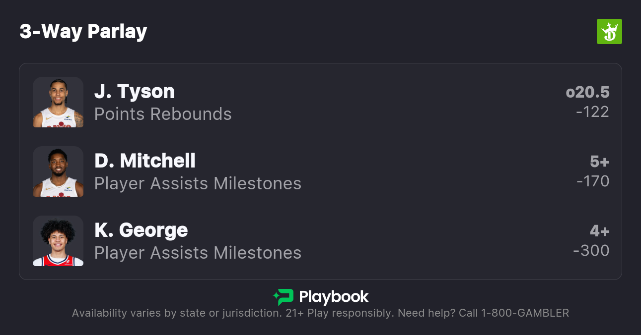Click George's Player Assists Milestones label
Viewport: 641px width, 335px height.
pyautogui.click(x=198, y=253)
